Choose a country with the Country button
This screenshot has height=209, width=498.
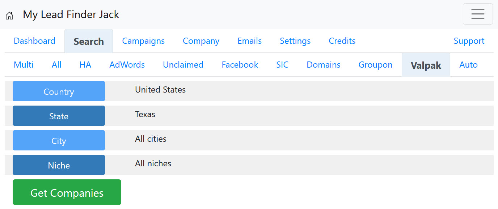click(59, 91)
